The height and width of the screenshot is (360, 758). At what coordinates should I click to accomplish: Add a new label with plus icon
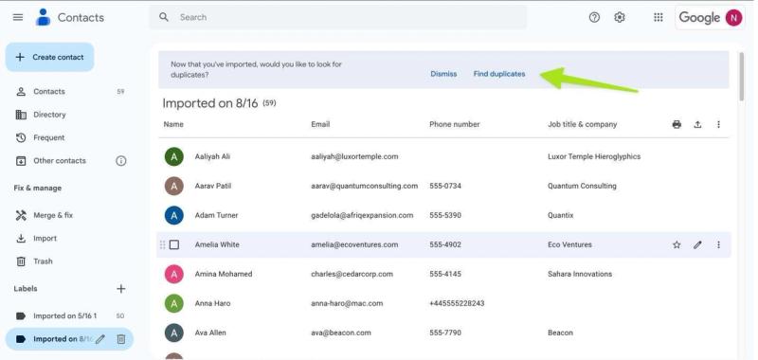(x=121, y=289)
